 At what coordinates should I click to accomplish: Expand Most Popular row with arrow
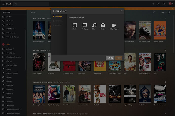(x=165, y=19)
